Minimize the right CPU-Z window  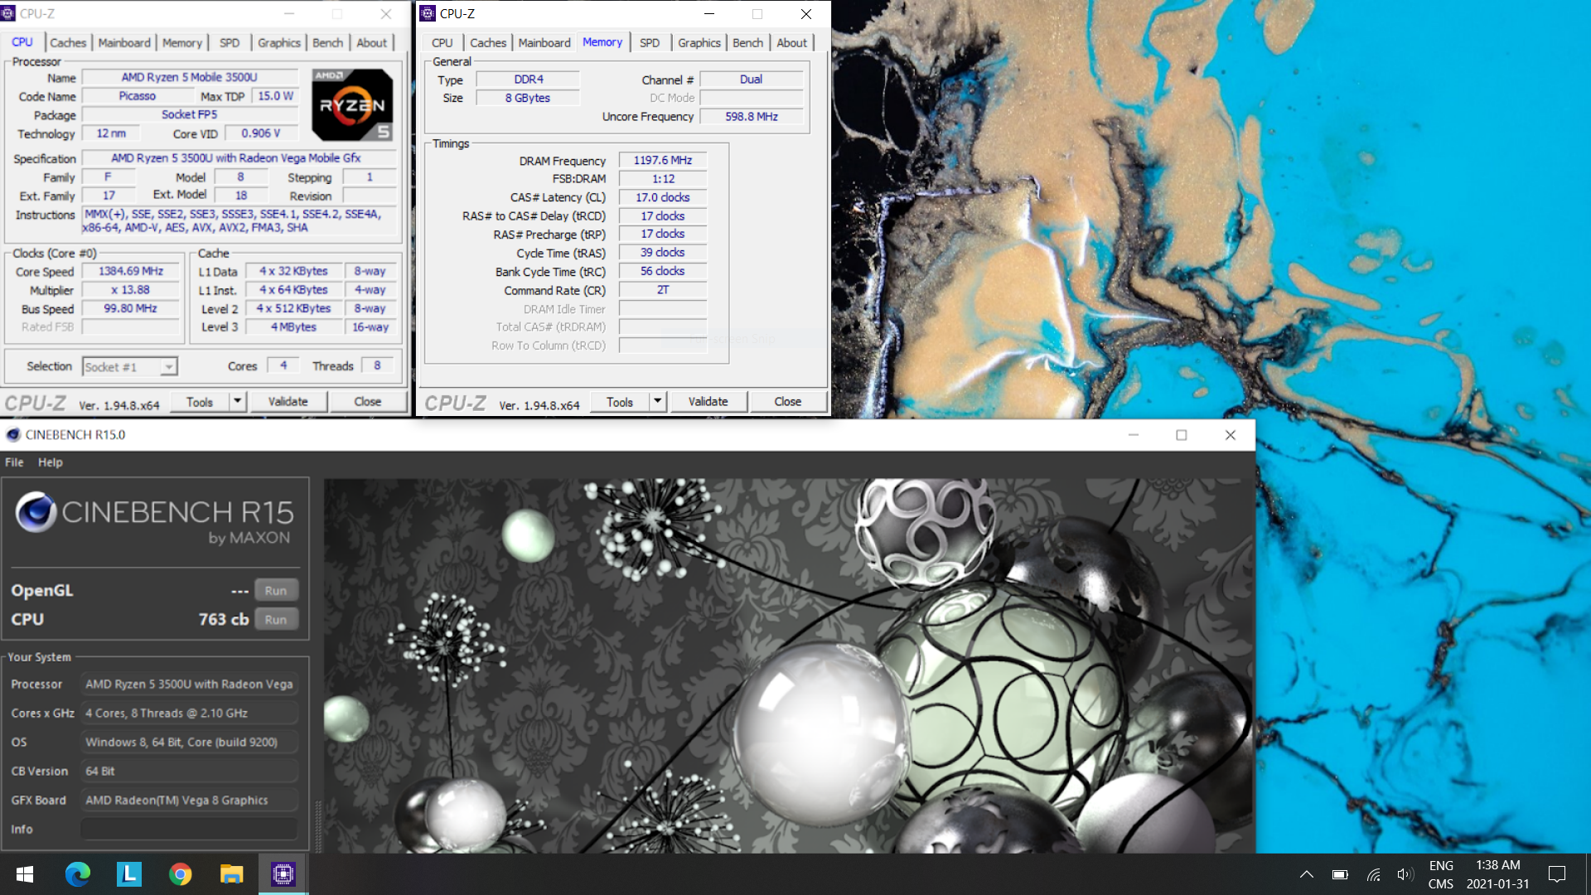coord(709,13)
